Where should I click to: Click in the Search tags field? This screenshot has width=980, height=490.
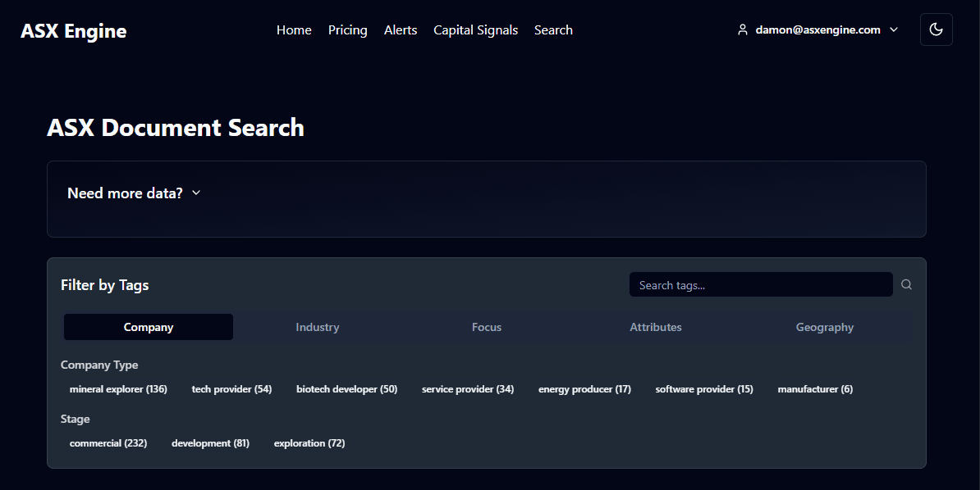760,285
